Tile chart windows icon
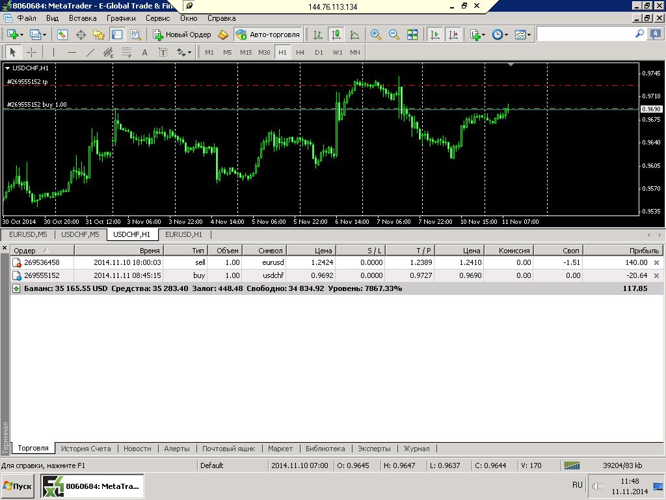 point(412,35)
